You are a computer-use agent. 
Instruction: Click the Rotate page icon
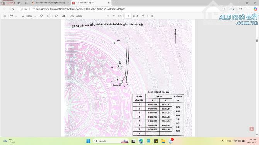(x=144, y=16)
